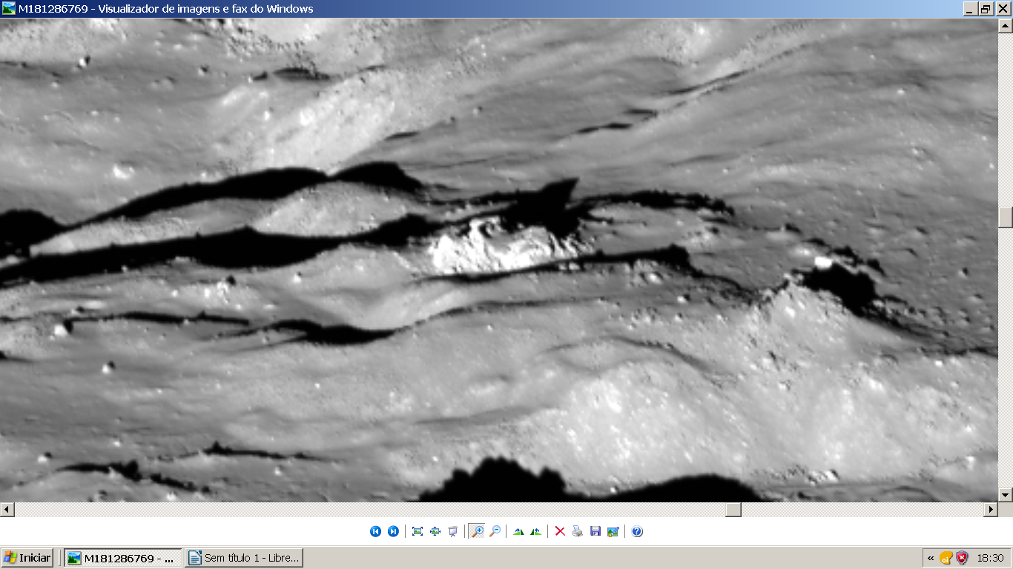Print the current image
Viewport: 1013px width, 569px height.
(578, 531)
